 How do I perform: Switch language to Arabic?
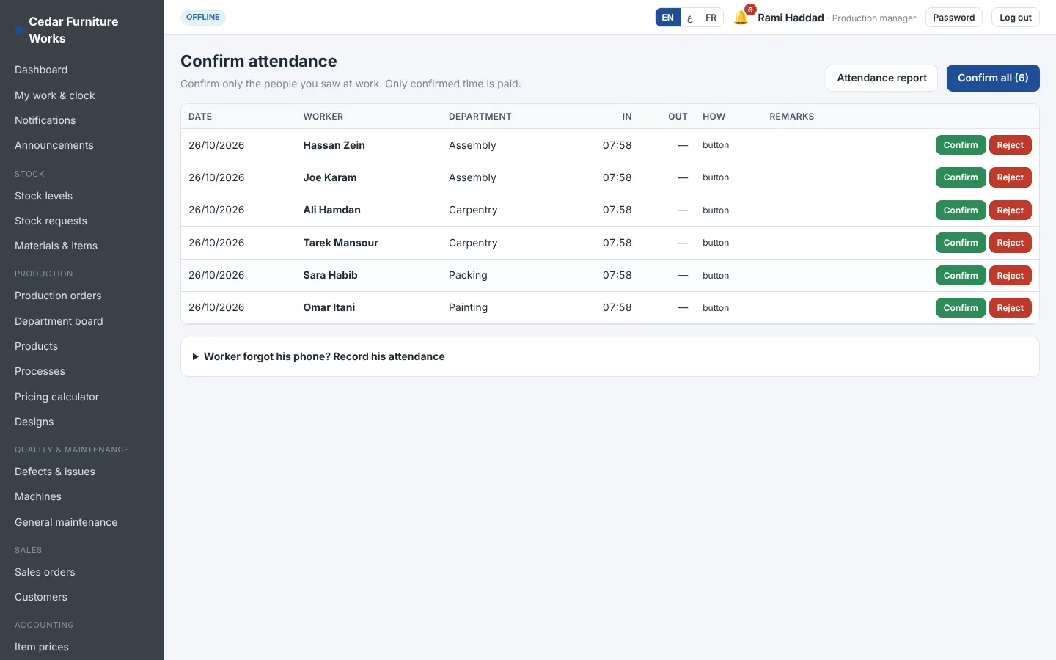689,18
